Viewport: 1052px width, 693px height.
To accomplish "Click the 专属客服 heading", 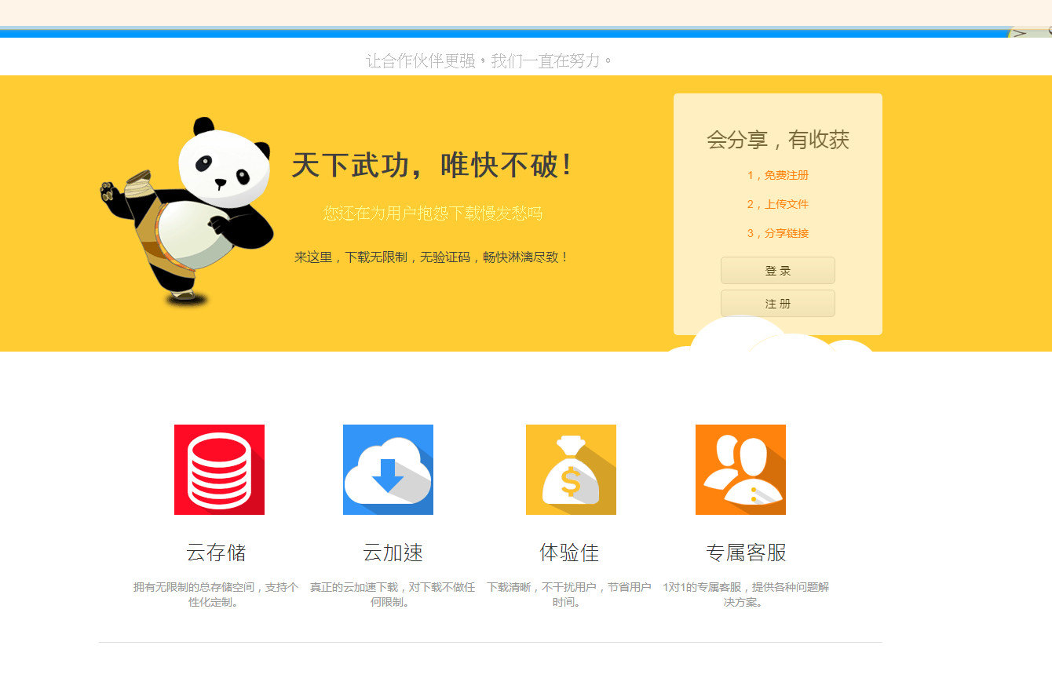I will click(746, 553).
